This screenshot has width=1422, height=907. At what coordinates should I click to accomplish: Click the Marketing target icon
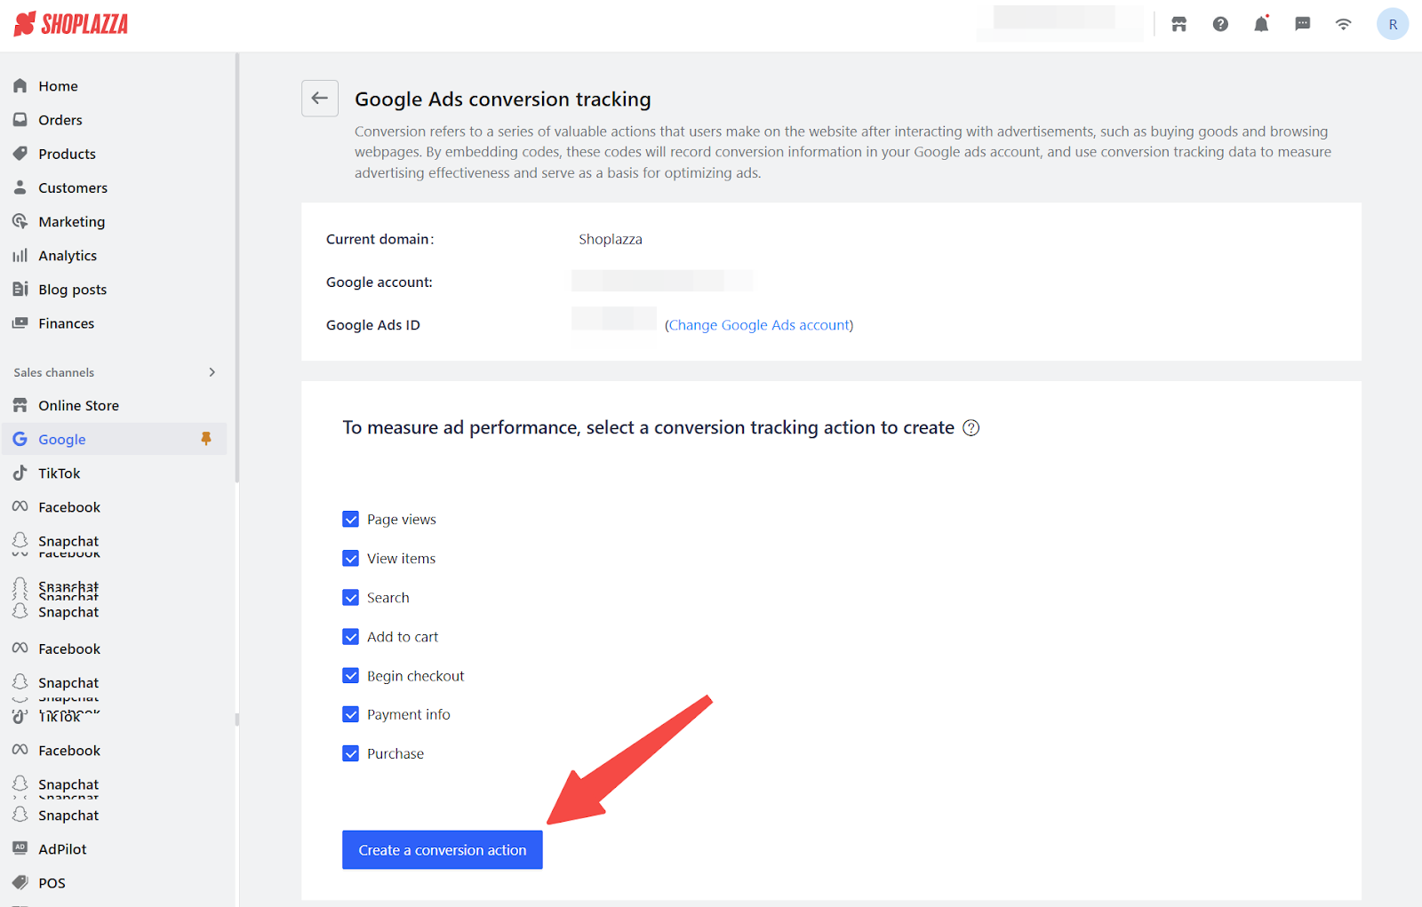tap(20, 221)
